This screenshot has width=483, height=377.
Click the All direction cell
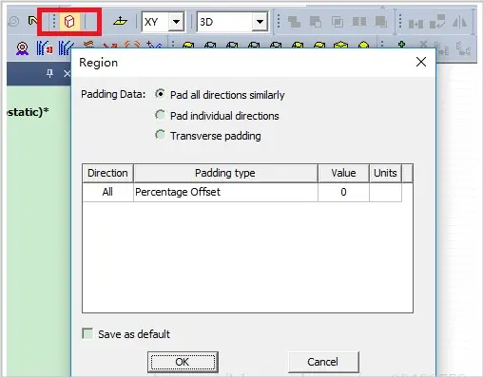click(107, 192)
